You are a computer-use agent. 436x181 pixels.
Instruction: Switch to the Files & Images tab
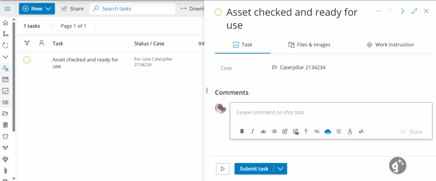click(309, 45)
